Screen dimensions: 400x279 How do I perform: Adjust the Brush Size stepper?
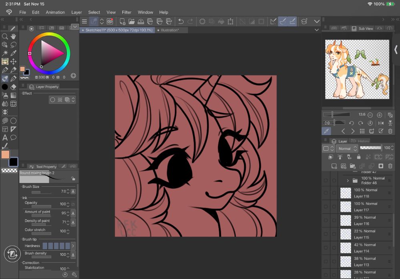pos(68,191)
